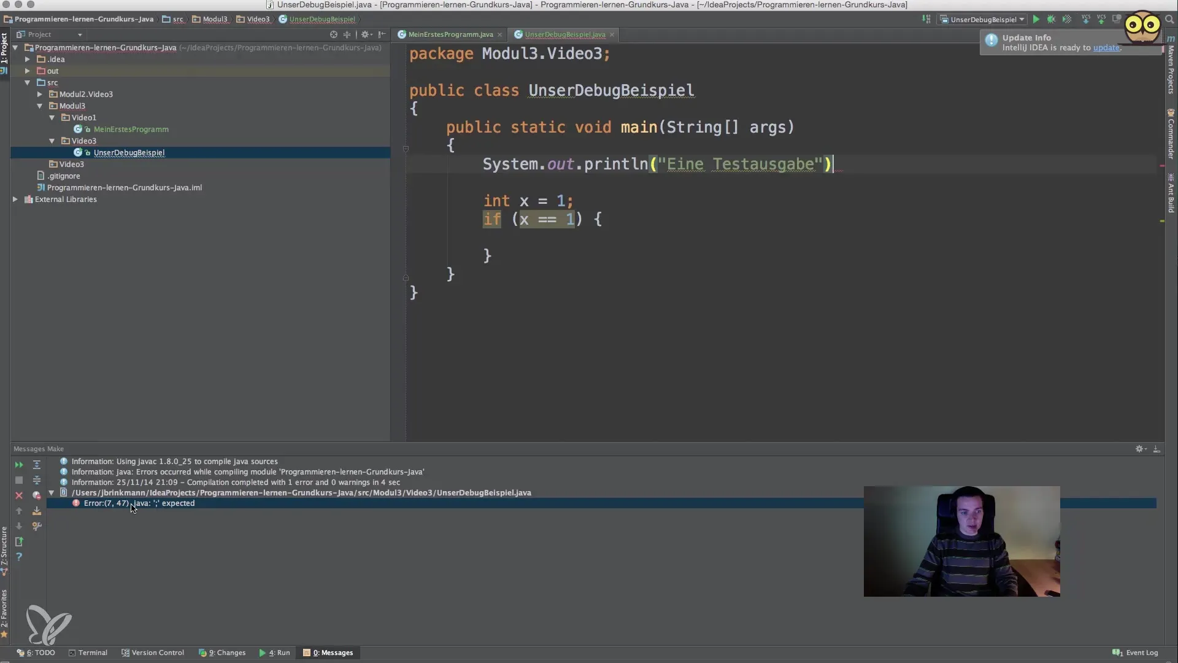The image size is (1178, 663).
Task: Open 9: Changes bottom tab
Action: pyautogui.click(x=222, y=653)
